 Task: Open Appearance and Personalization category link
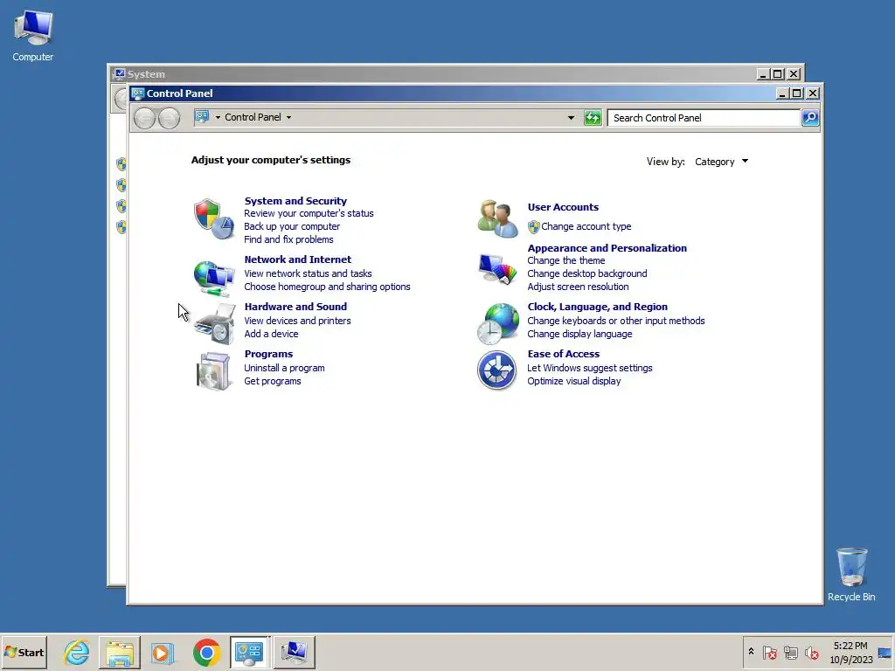click(607, 248)
